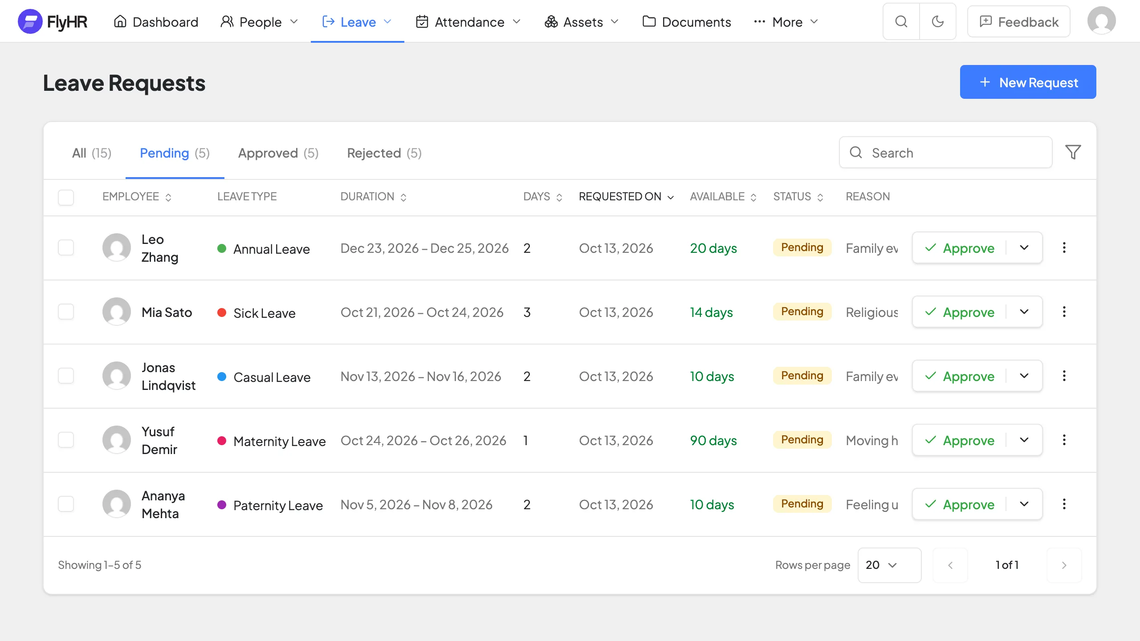Open more options for Jonas Lindqvist row

click(1064, 376)
